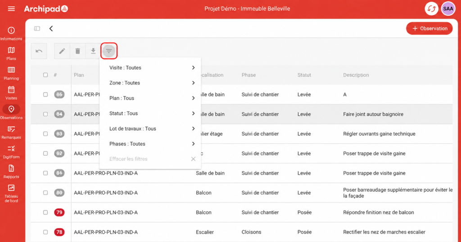Click 'Faire joint autour baignoire' description
This screenshot has height=242, width=461.
point(373,114)
